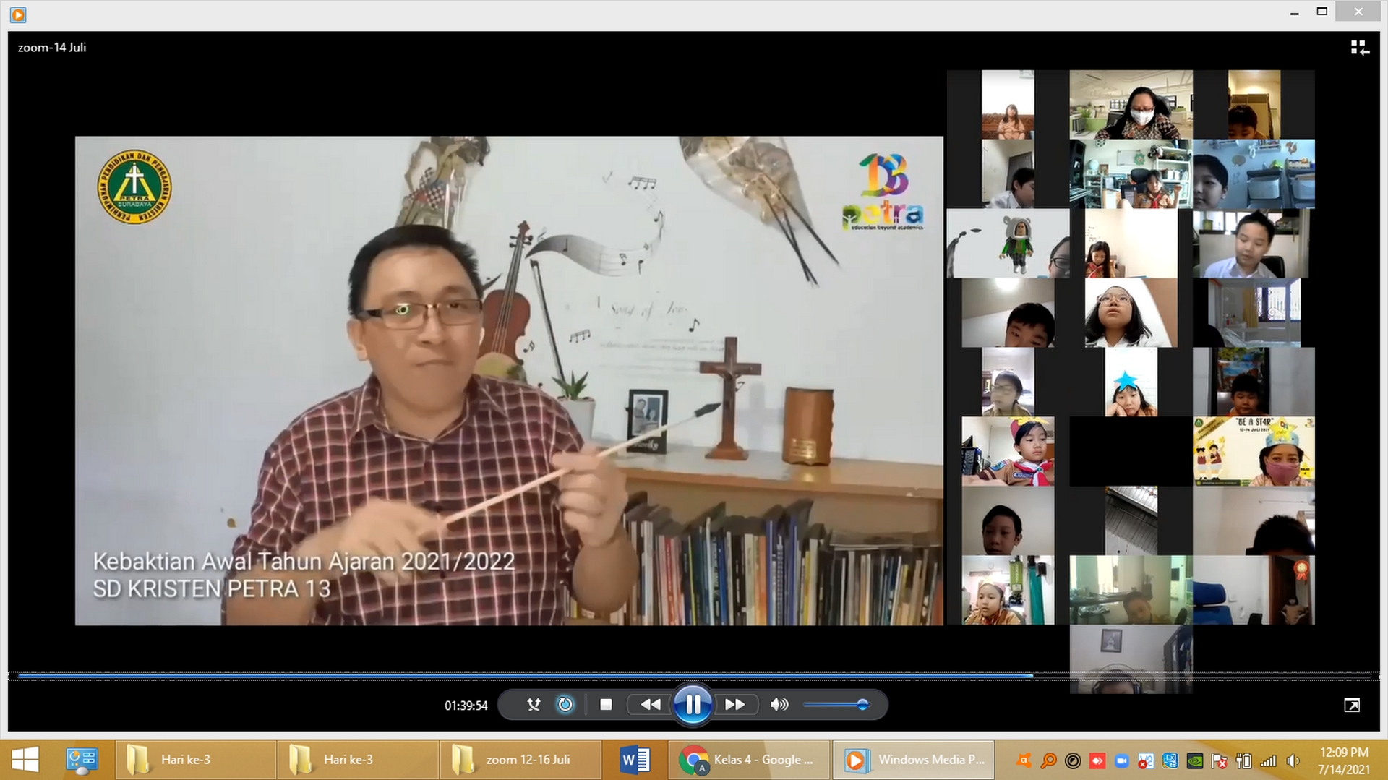1388x780 pixels.
Task: Switch to Kelas 4 - Google Chrome window
Action: click(749, 760)
